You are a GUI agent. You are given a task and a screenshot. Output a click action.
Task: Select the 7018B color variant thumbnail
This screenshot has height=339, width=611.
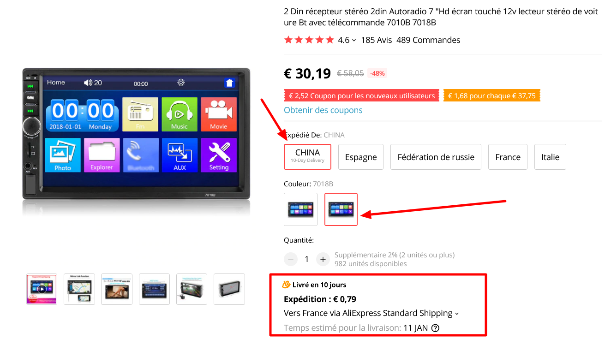(x=341, y=209)
